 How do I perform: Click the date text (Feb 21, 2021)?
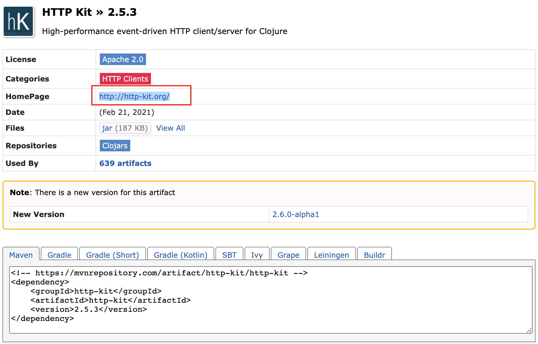point(127,112)
